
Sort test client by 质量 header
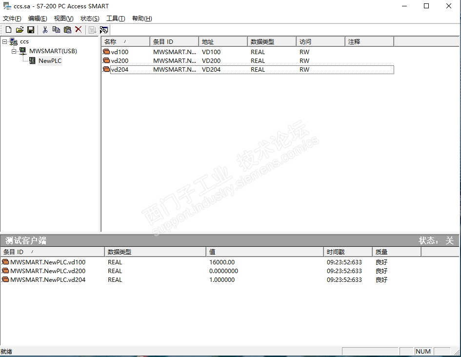(x=397, y=252)
